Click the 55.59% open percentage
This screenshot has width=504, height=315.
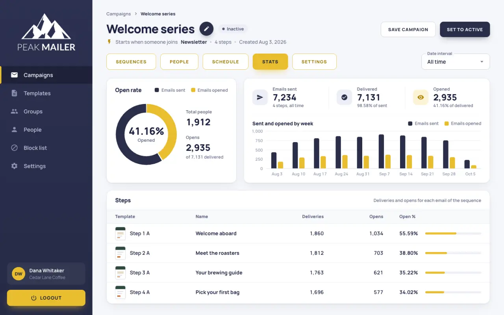click(409, 233)
